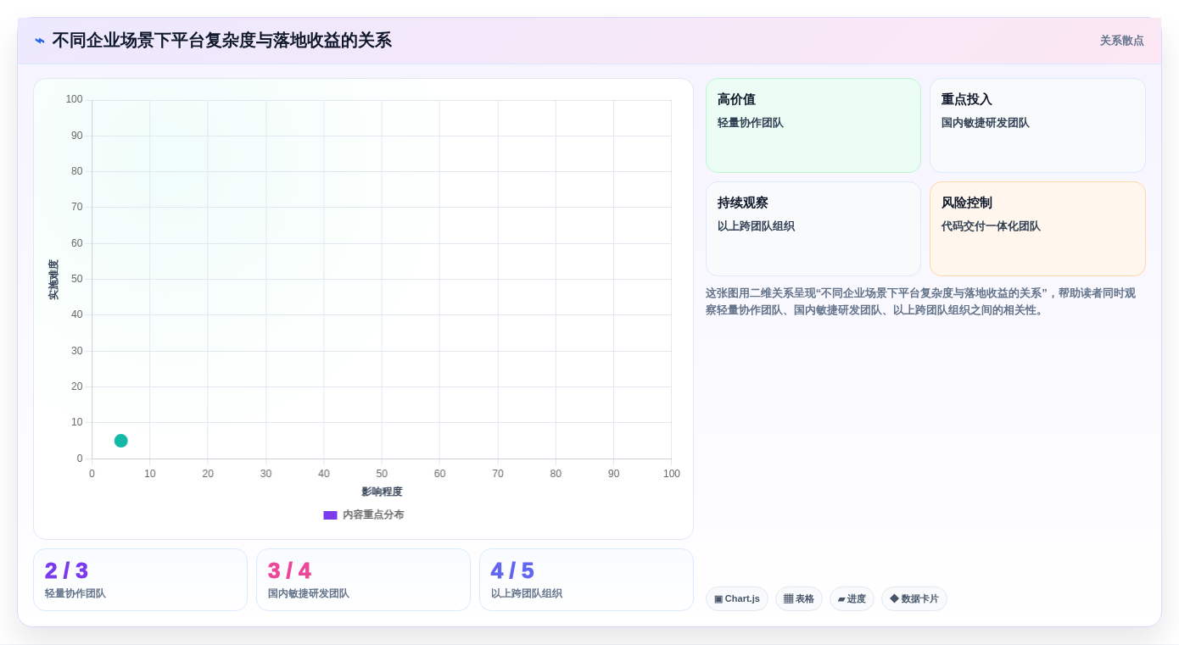The height and width of the screenshot is (645, 1179).
Task: Select the 4 / 5 以上跨团队组织 stat card
Action: click(x=586, y=580)
